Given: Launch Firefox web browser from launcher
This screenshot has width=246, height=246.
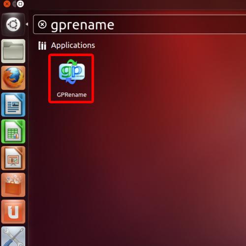Looking at the screenshot, I should pos(13,78).
